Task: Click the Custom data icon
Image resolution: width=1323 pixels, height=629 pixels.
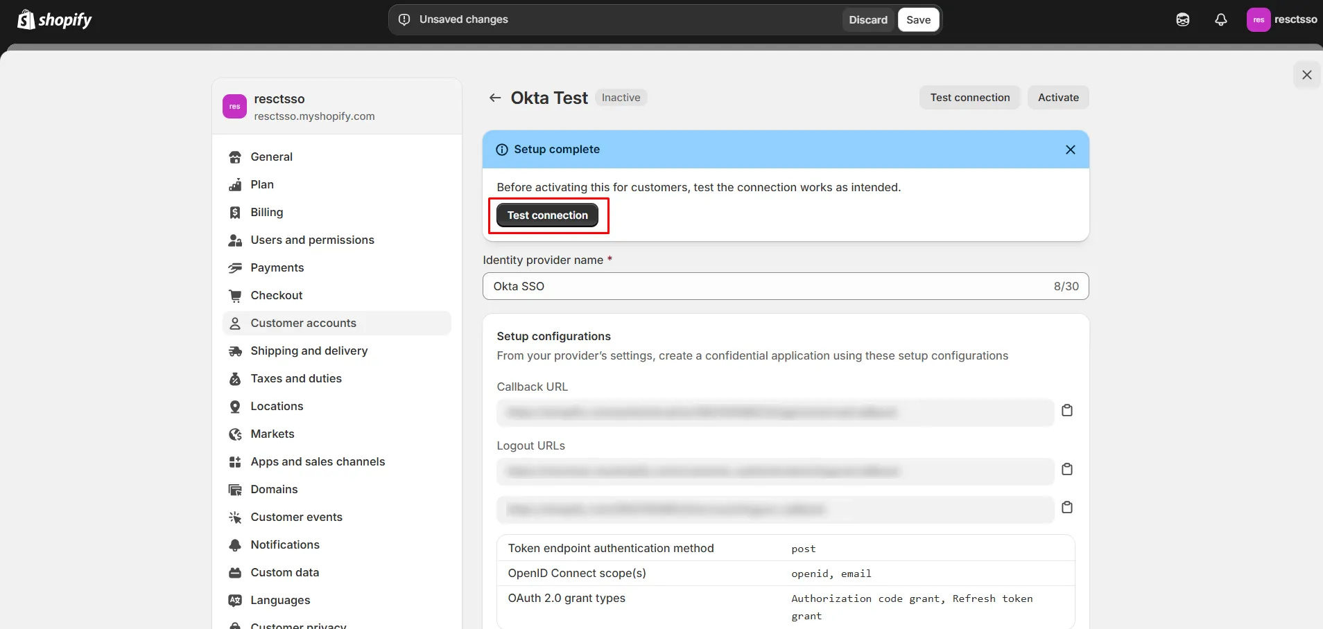Action: point(235,573)
